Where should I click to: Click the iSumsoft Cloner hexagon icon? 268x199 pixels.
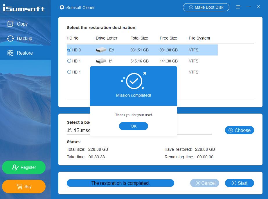[62, 7]
